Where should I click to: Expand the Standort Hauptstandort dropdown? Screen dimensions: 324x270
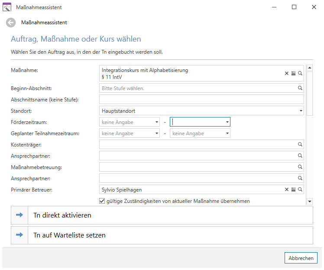(301, 111)
